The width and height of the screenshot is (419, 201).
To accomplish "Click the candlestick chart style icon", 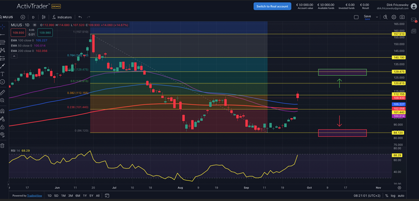I will [x=44, y=17].
